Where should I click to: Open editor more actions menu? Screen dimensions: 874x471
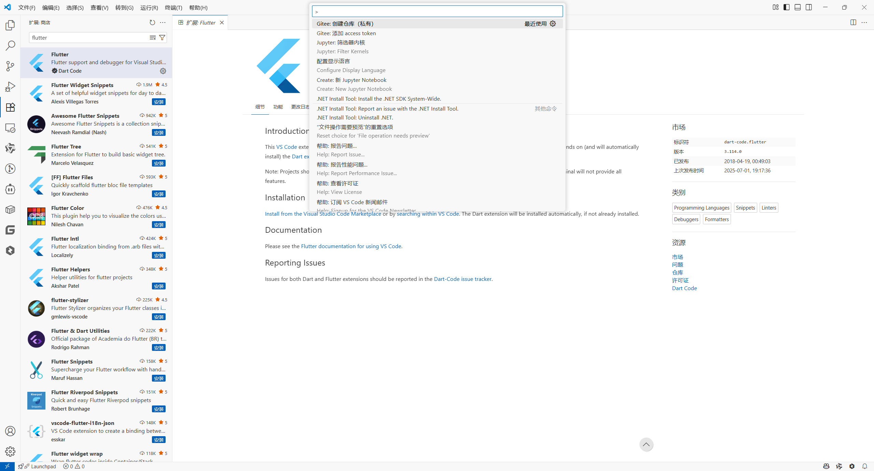tap(864, 23)
